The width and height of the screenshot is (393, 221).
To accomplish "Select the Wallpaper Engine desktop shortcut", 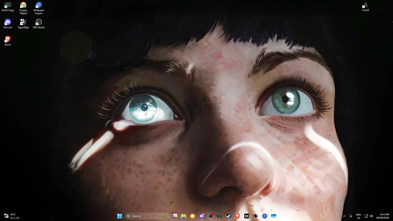I will (39, 8).
